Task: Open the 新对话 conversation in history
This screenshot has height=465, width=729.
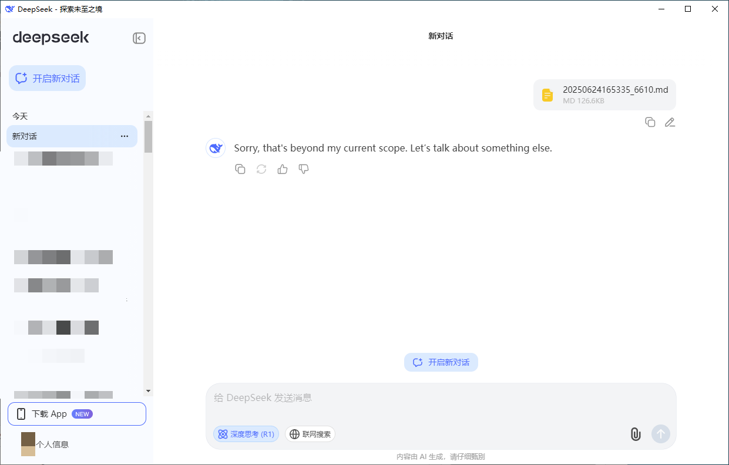Action: point(72,136)
